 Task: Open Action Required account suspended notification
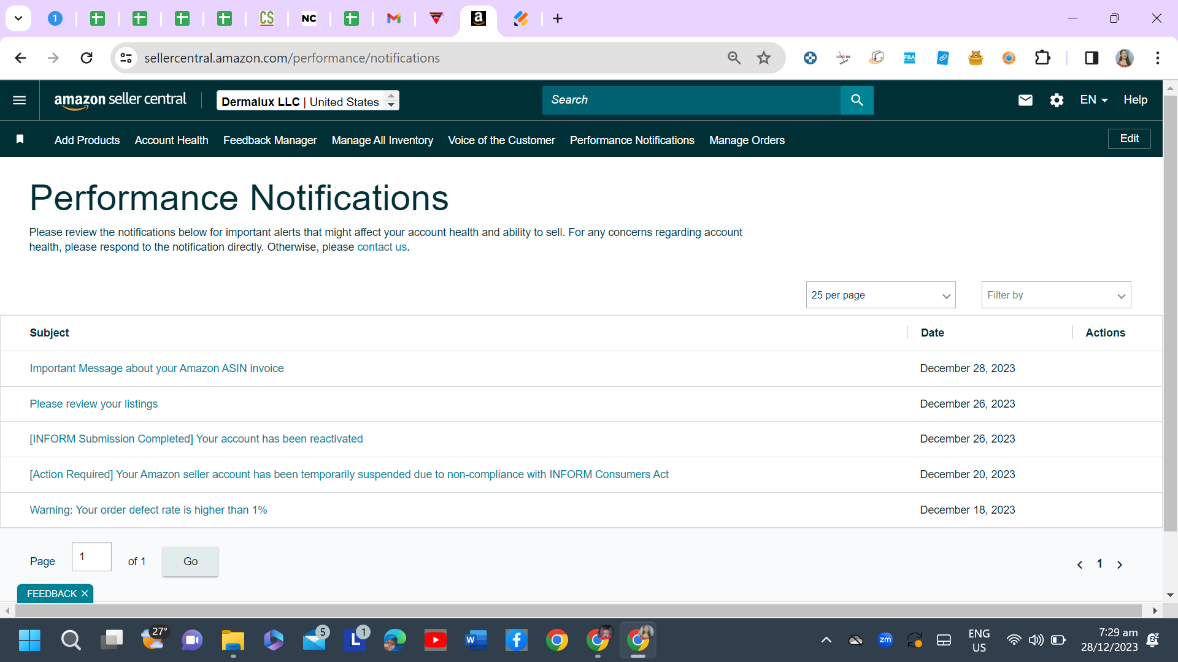tap(349, 474)
